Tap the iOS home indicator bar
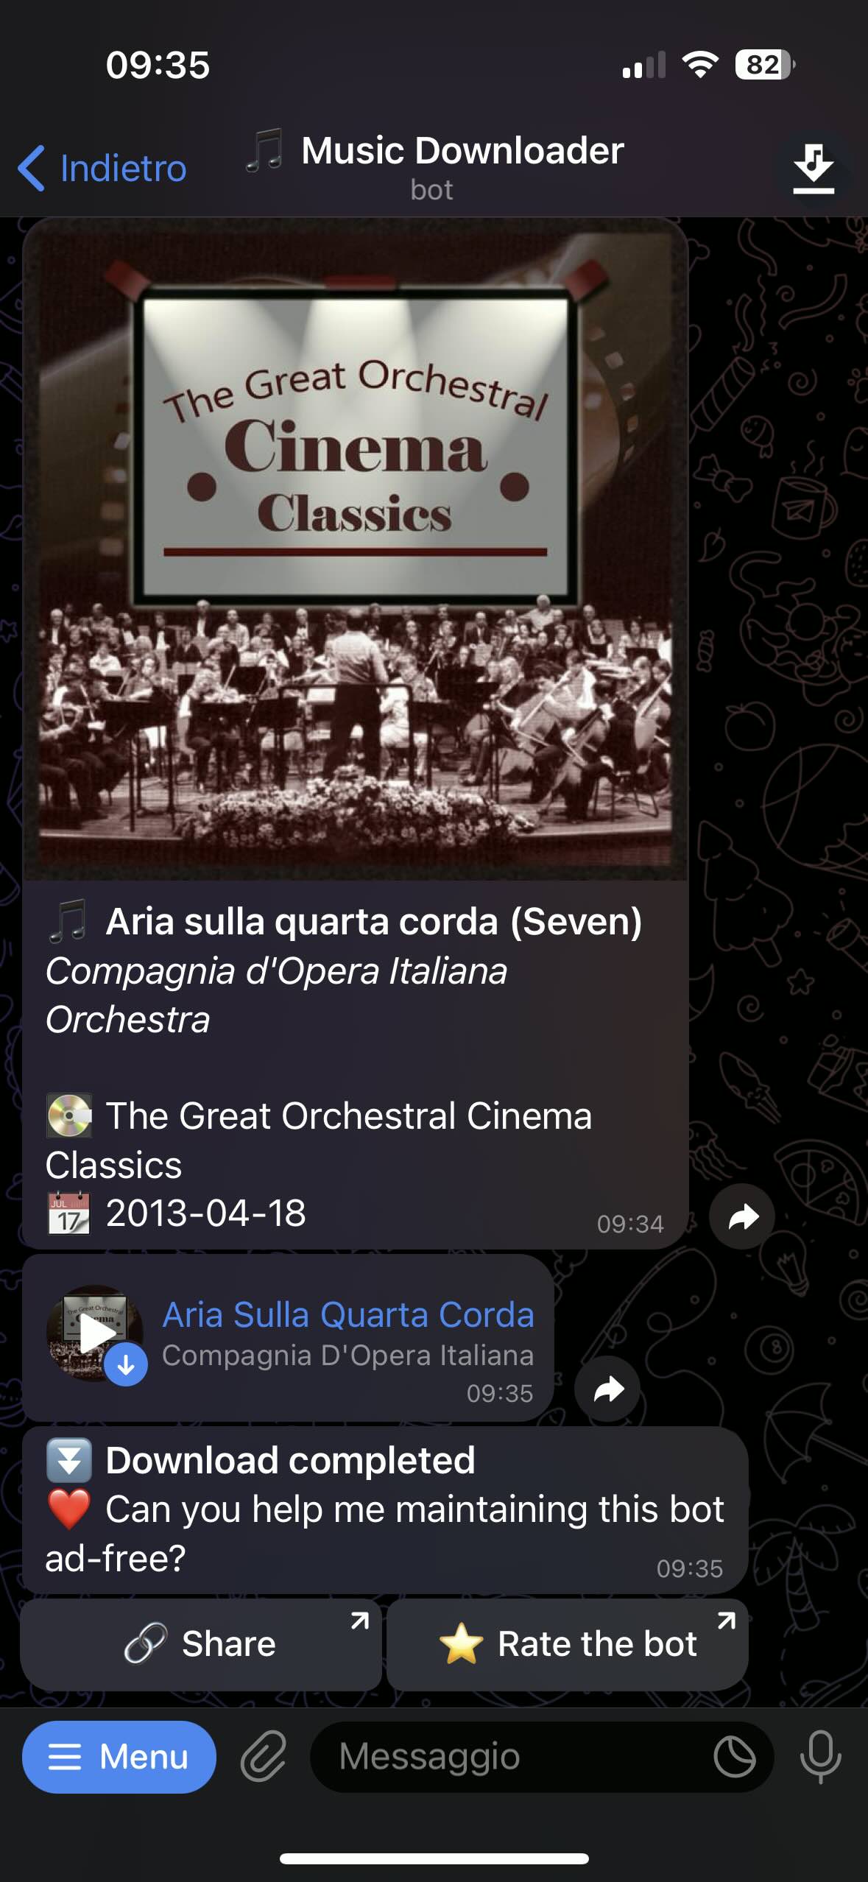868x1882 pixels. coord(434,1858)
